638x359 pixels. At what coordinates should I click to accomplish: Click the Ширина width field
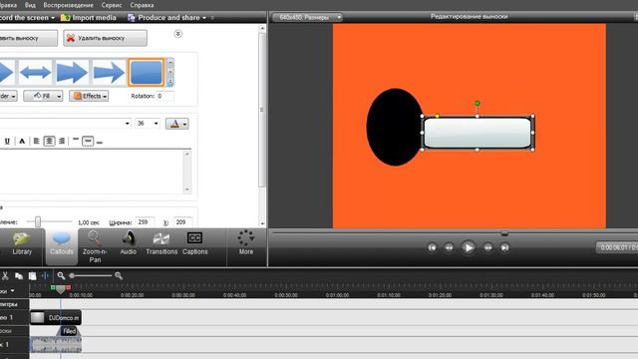coord(145,222)
